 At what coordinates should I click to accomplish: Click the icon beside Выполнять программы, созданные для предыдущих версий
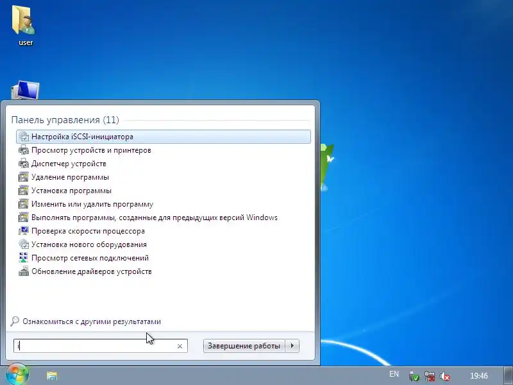(24, 218)
